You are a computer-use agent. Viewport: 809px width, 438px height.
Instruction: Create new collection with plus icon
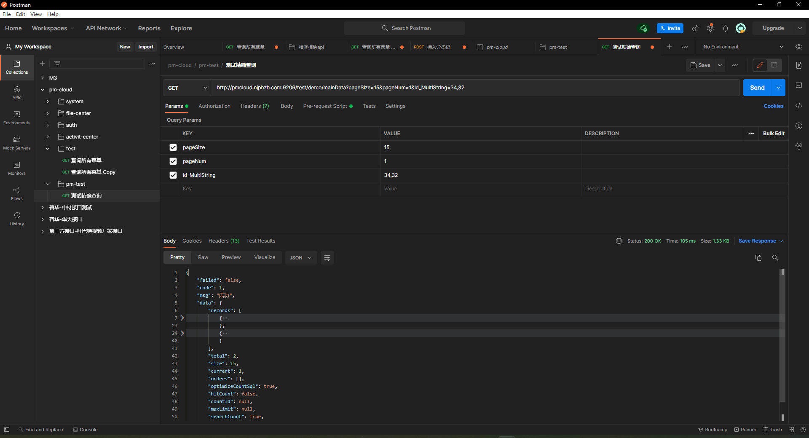(x=43, y=64)
